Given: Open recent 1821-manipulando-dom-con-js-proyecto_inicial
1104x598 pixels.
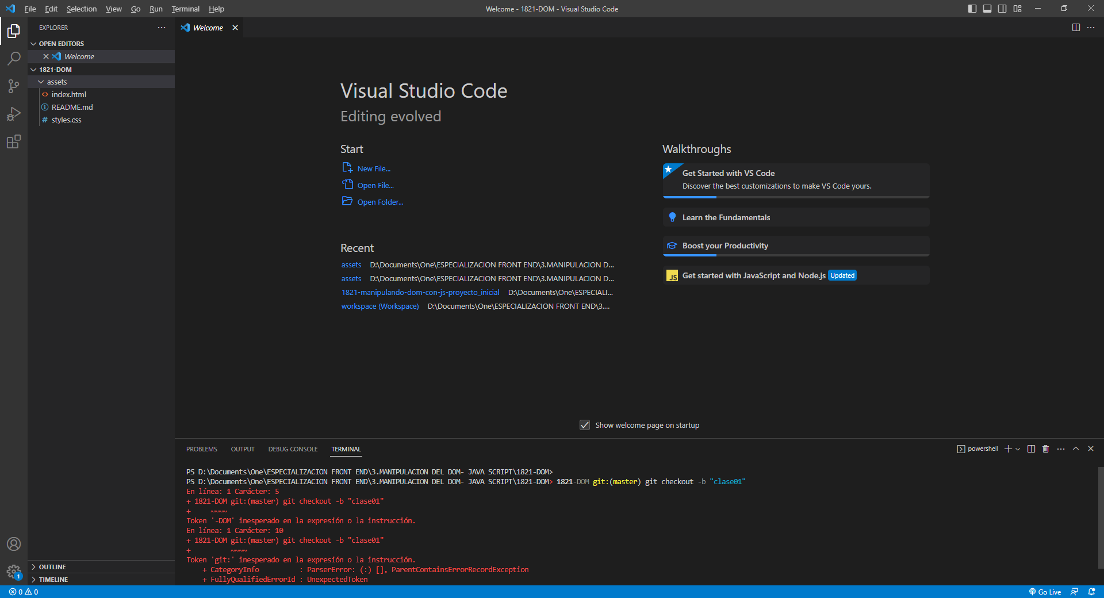Looking at the screenshot, I should (420, 292).
